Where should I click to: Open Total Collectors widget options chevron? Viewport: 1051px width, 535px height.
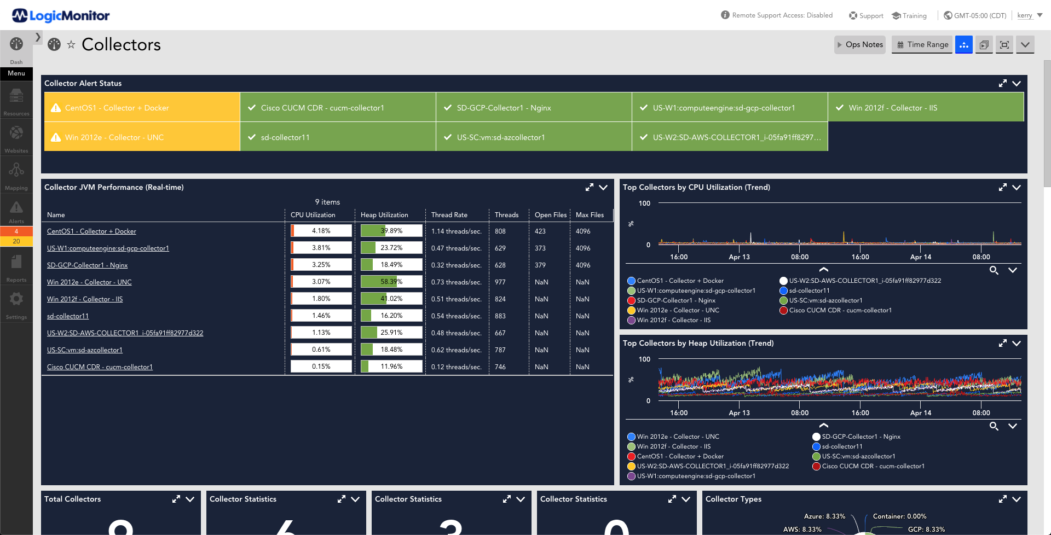pyautogui.click(x=190, y=499)
